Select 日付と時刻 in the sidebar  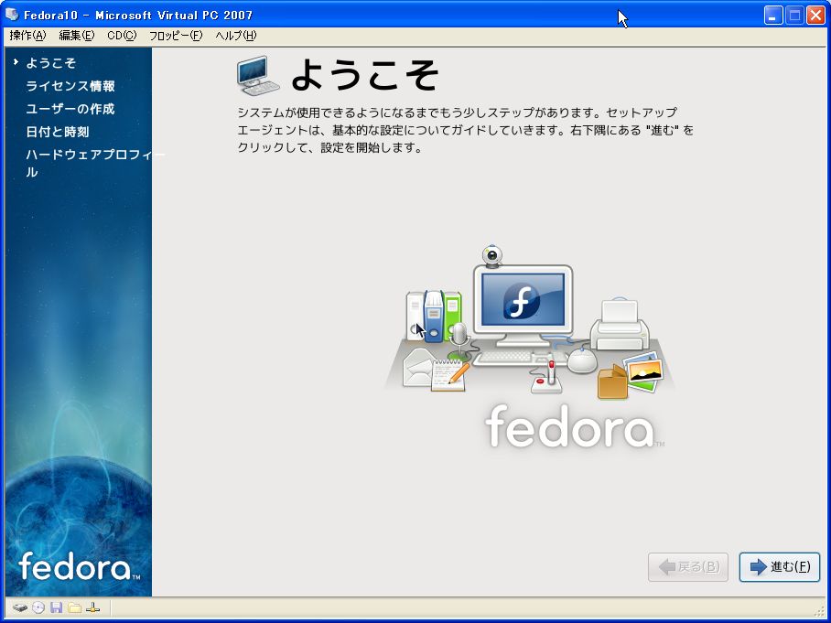58,132
